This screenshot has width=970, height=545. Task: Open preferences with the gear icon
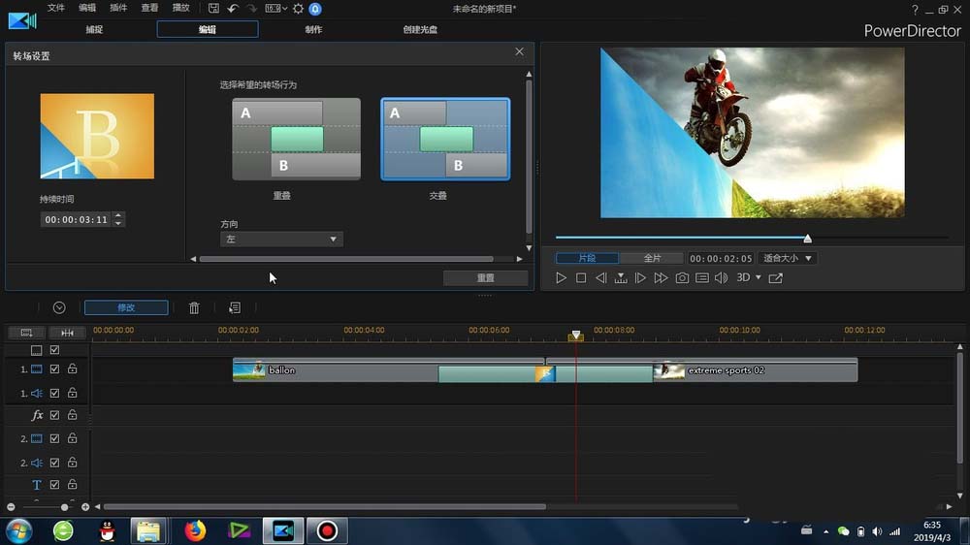(x=298, y=9)
